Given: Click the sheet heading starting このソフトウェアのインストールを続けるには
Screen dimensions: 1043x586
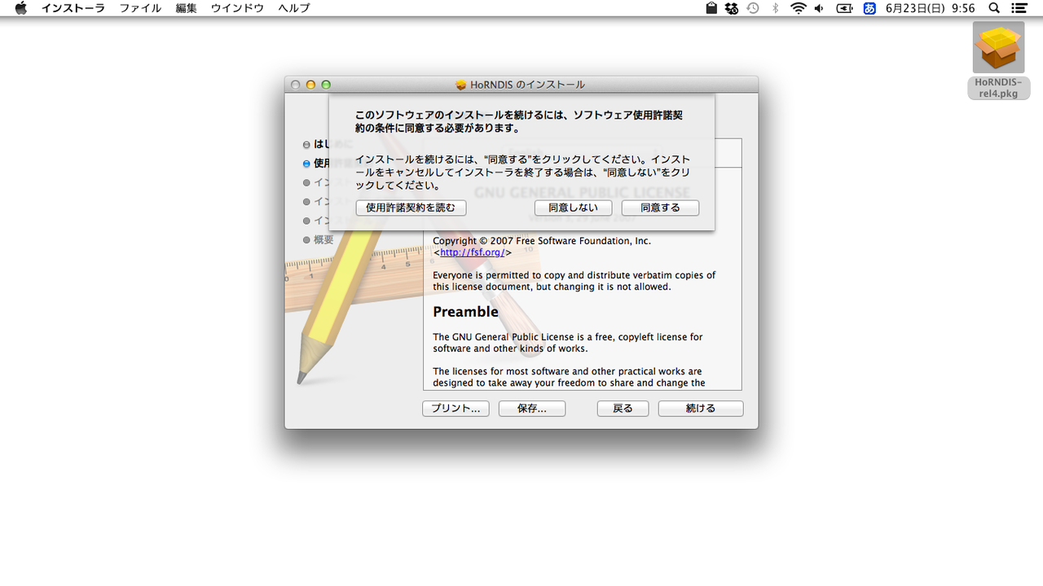Looking at the screenshot, I should click(519, 121).
